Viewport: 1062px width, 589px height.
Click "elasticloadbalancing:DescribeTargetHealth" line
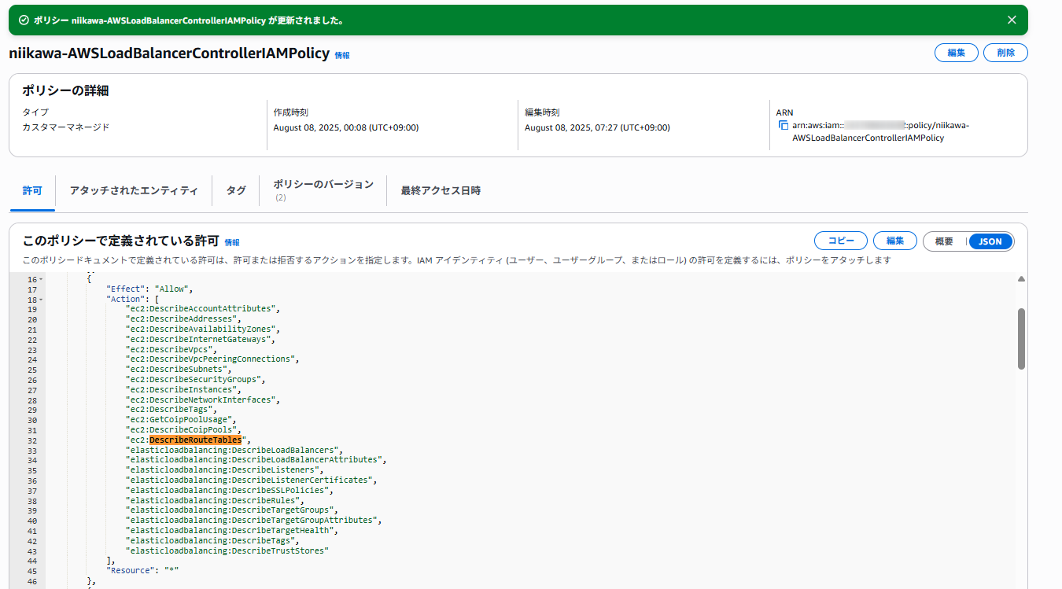[232, 531]
